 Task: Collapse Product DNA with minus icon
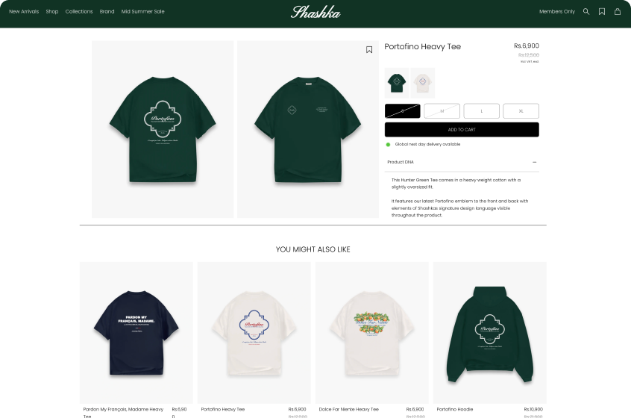[535, 162]
